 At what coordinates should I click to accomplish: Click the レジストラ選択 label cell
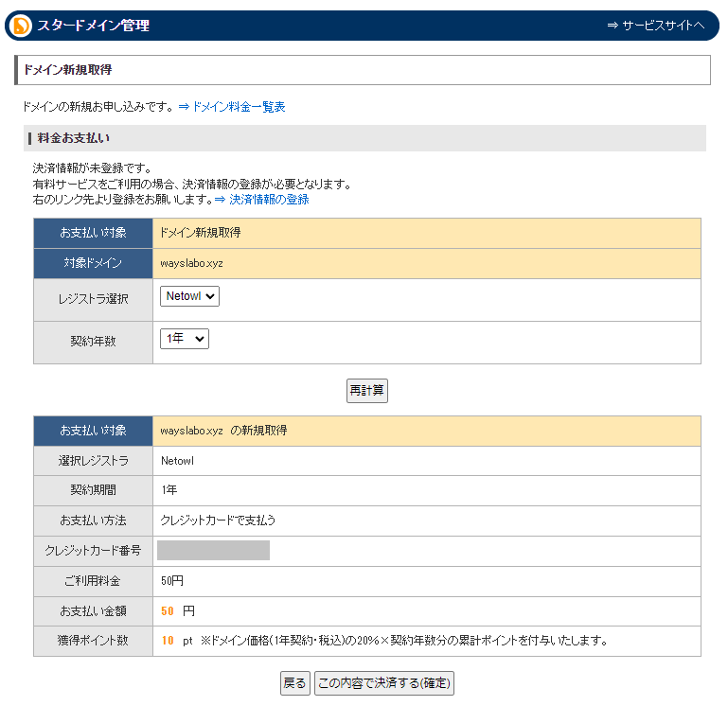point(94,300)
